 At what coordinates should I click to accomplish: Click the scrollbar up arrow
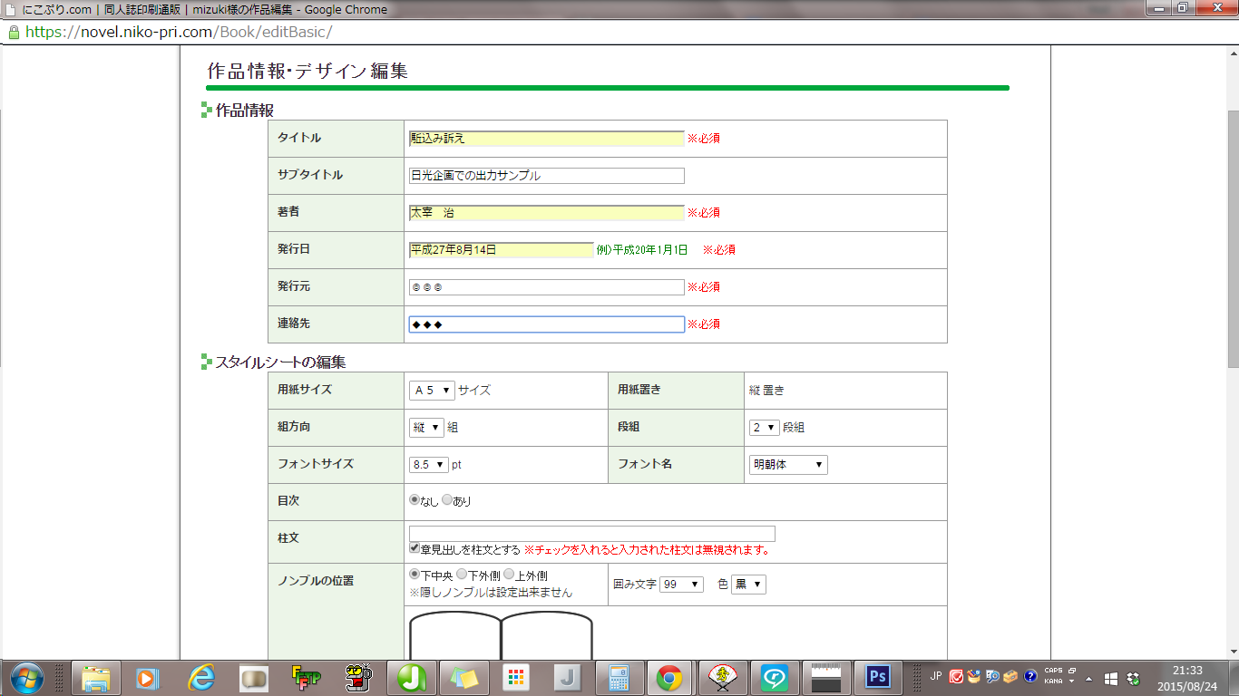click(x=1233, y=53)
